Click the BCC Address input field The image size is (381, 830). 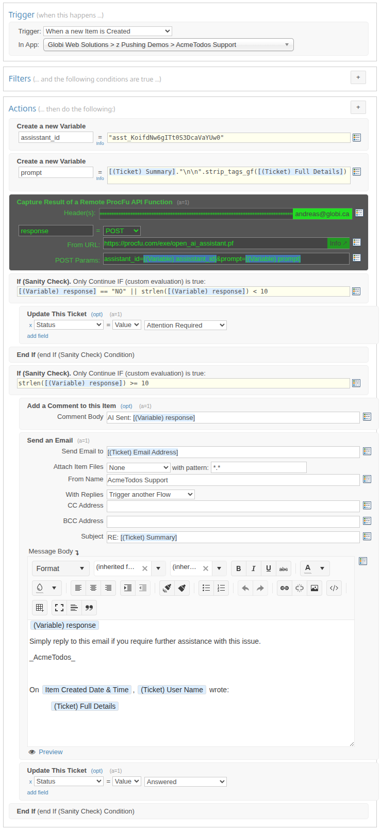pos(233,522)
